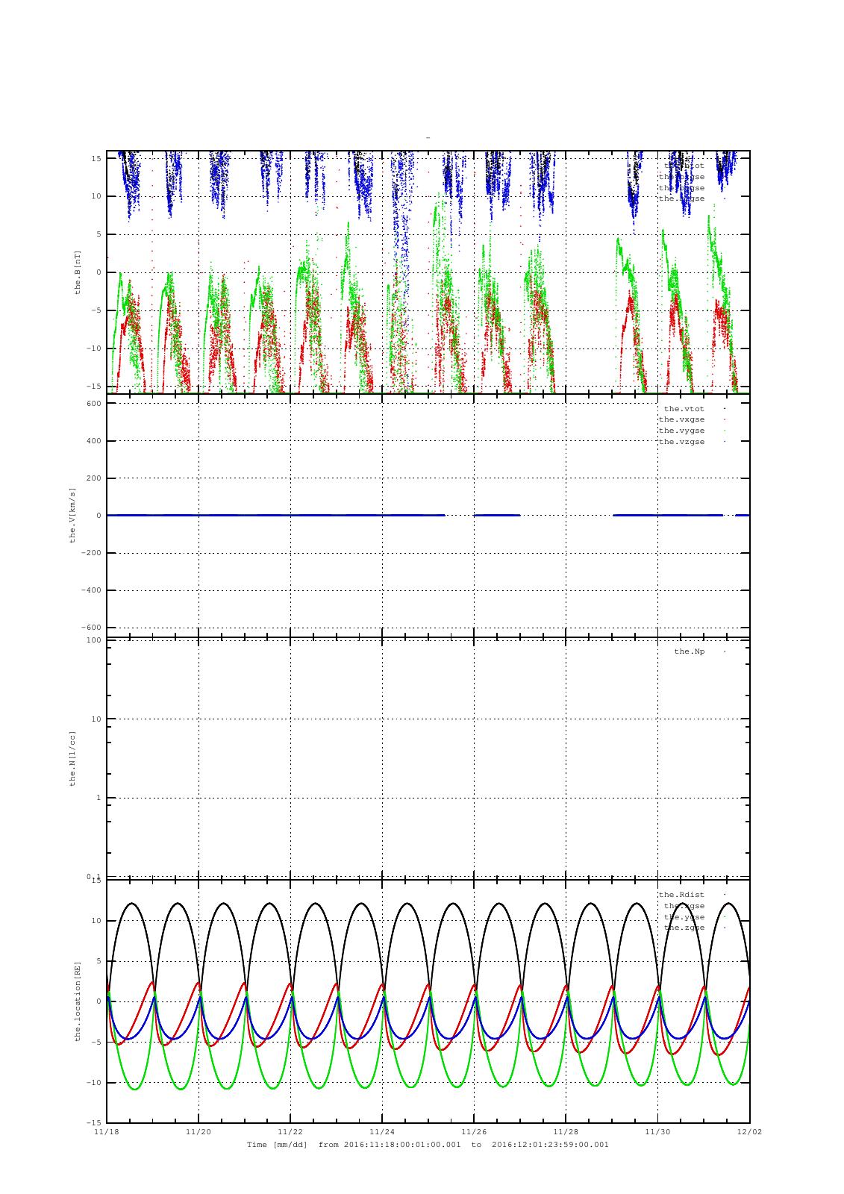Screen dimensions: 844x1194
Task: Click the 11/18 date tick label
Action: pos(107,1131)
